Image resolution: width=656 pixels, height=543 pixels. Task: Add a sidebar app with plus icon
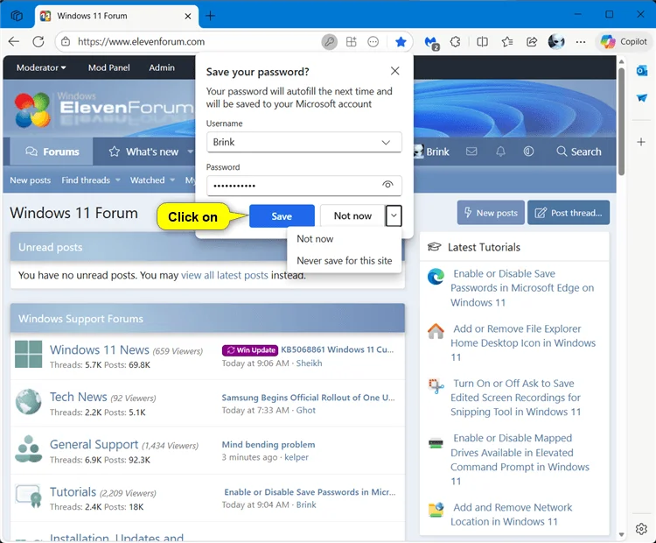[641, 142]
